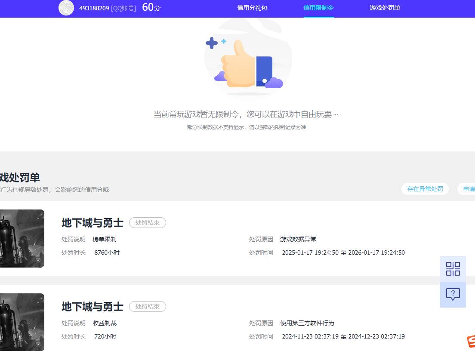Click the user avatar in the top bar
The height and width of the screenshot is (351, 475).
tap(66, 8)
